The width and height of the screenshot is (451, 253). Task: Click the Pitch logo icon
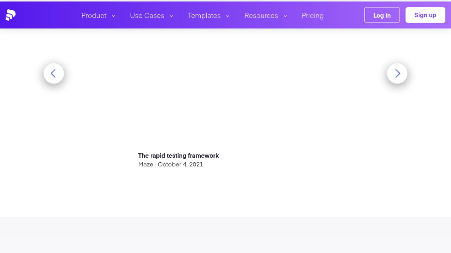point(11,15)
